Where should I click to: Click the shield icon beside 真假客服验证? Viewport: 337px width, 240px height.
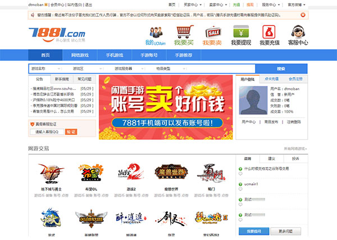click(x=33, y=124)
